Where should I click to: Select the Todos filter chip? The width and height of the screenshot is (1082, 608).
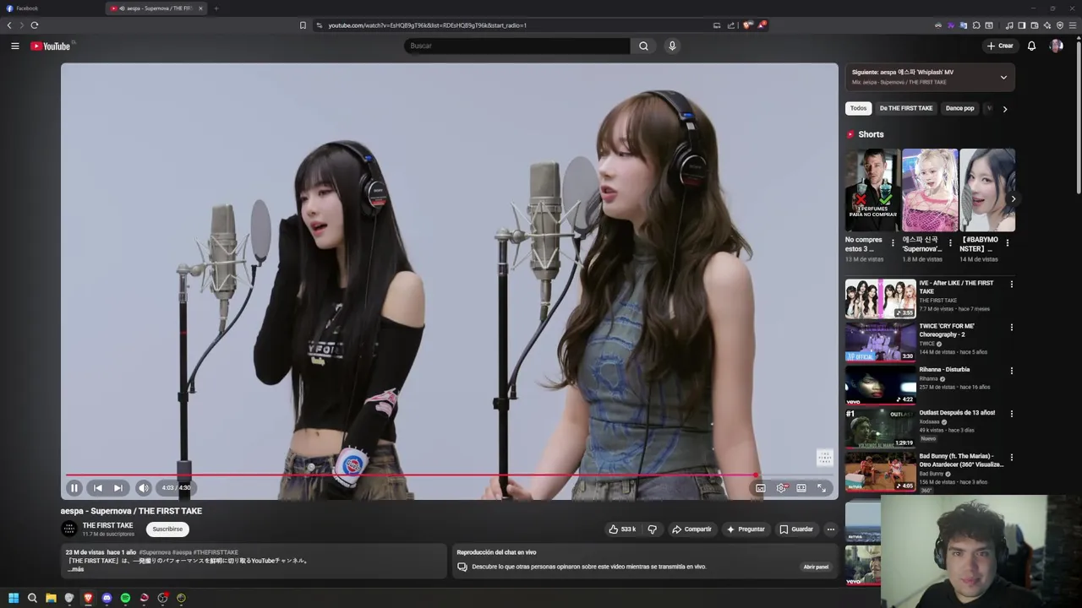[858, 108]
